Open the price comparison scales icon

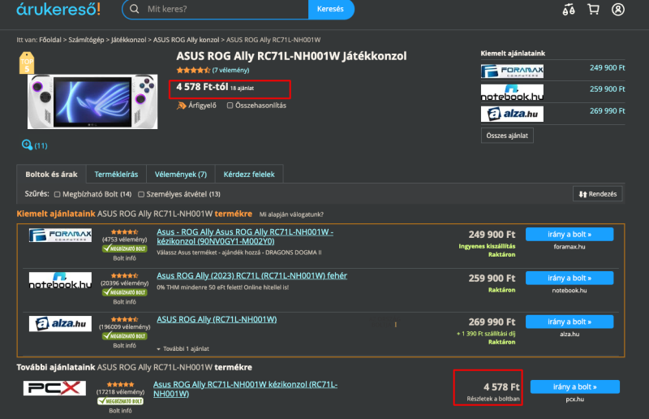(x=569, y=9)
